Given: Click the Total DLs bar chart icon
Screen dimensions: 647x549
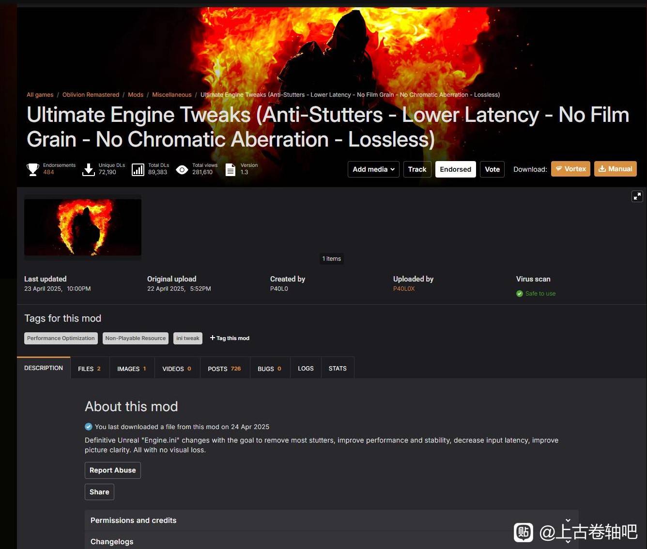Looking at the screenshot, I should click(138, 169).
